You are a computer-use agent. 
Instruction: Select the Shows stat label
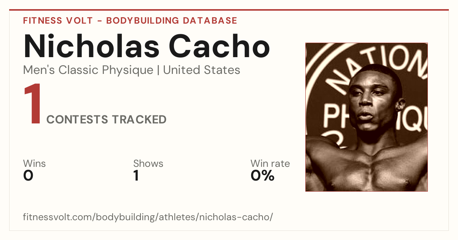148,163
